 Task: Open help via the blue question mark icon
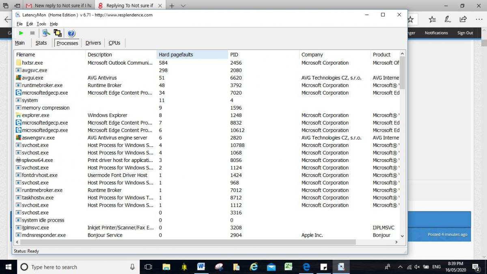coord(71,33)
